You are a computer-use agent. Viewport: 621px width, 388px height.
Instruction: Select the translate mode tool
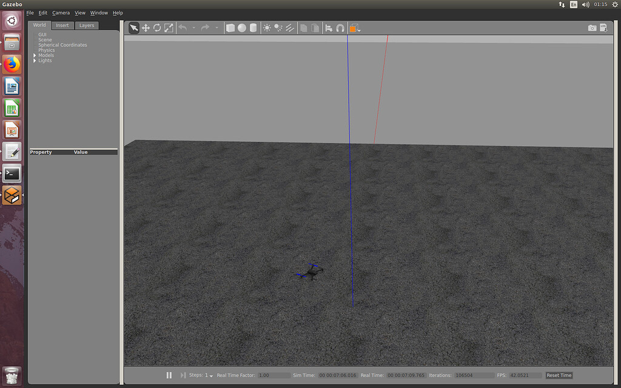(x=146, y=28)
